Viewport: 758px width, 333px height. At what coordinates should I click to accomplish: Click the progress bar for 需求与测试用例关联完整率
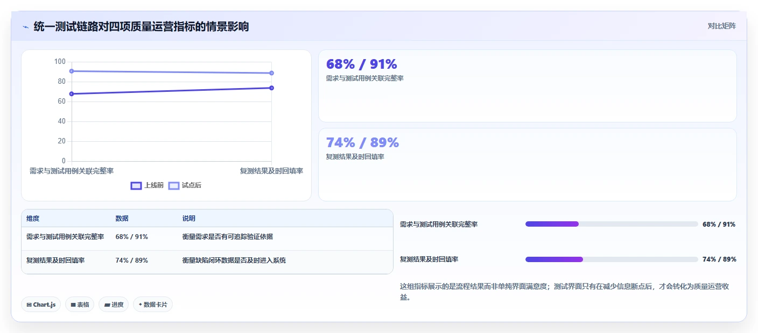pos(612,224)
